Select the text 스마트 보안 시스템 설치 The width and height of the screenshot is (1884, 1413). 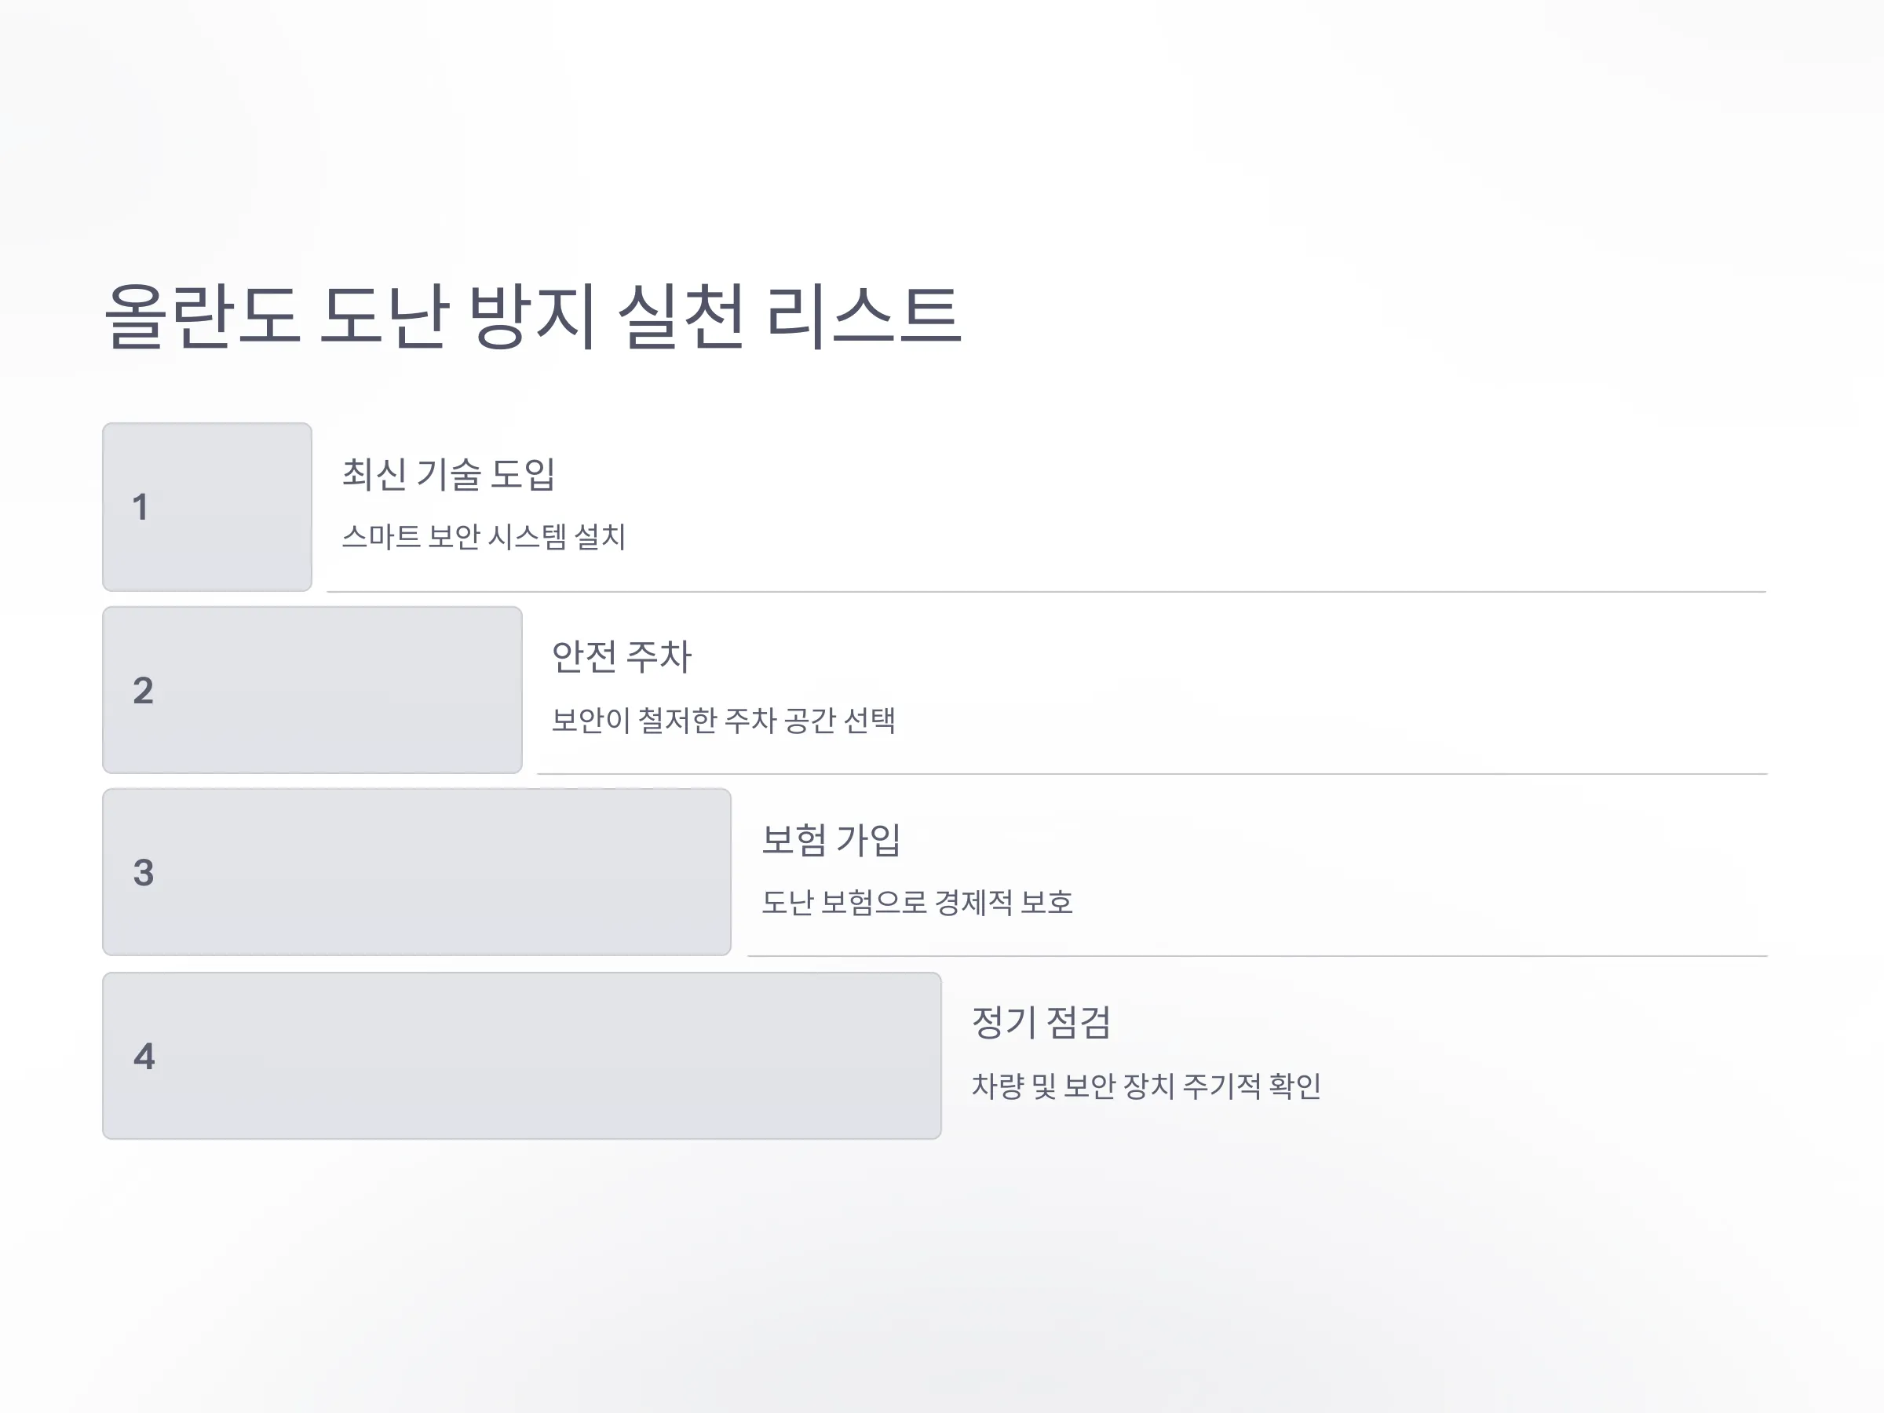tap(484, 537)
